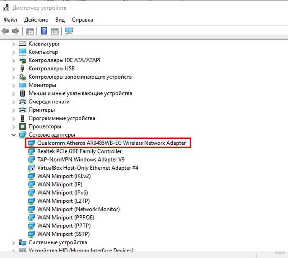This screenshot has height=258, width=288.
Task: Click the adapter icon beside Realtek PCIe GBE
Action: point(31,151)
